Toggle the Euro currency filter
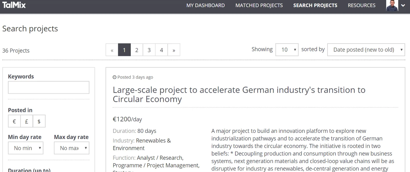The height and width of the screenshot is (172, 410). (x=14, y=121)
